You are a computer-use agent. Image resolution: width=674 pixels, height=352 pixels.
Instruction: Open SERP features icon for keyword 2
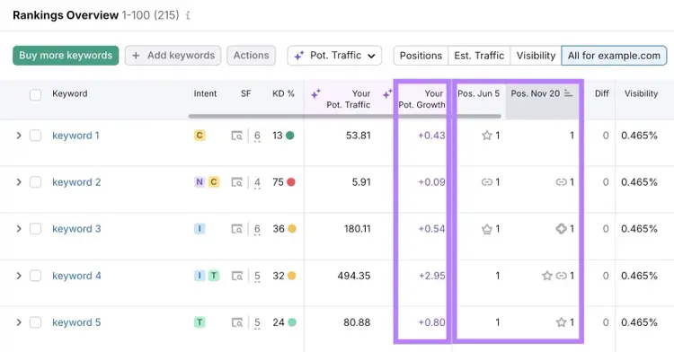237,182
